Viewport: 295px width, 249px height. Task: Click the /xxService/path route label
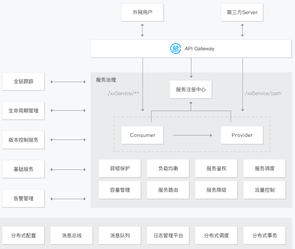(263, 93)
